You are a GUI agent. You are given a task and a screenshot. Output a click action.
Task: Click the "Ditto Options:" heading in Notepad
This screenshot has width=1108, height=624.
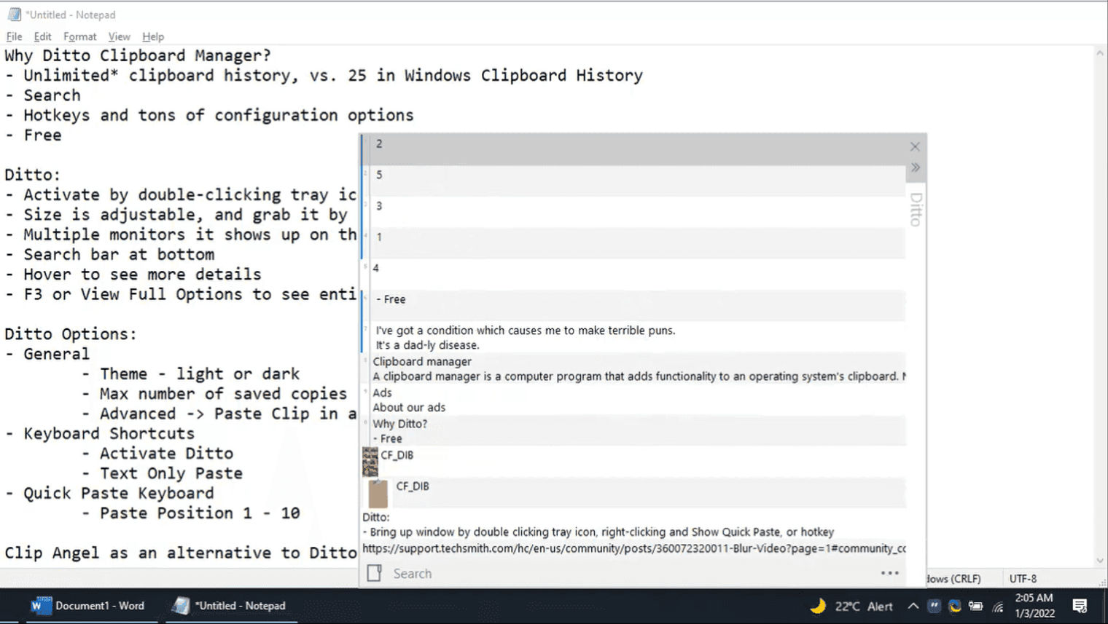coord(71,333)
